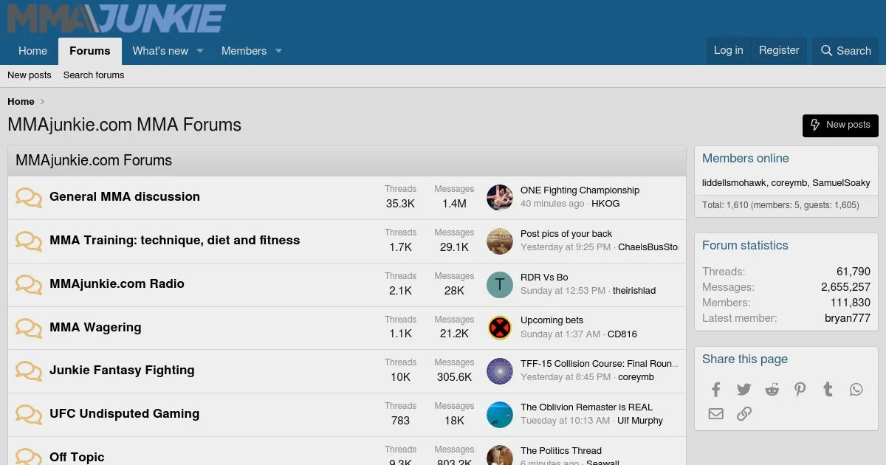Share this page on Pinterest
This screenshot has height=465, width=886.
coord(800,390)
